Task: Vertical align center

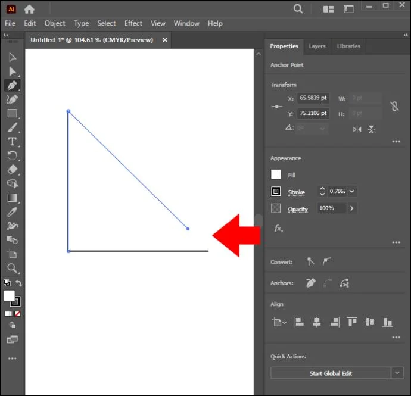Action: click(x=369, y=322)
